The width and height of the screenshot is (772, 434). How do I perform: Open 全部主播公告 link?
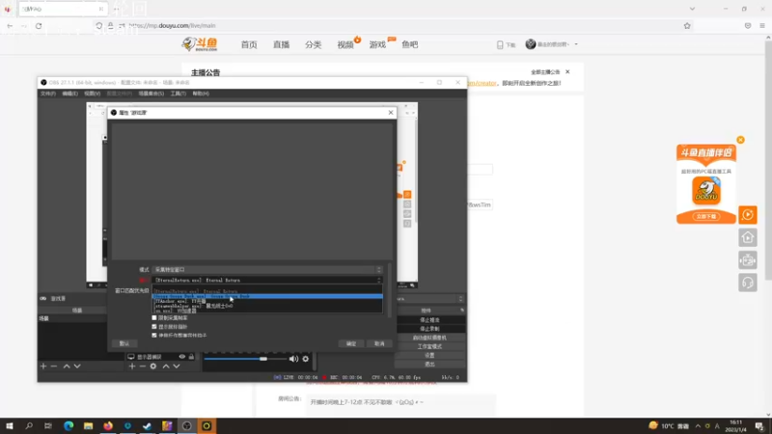[x=545, y=71]
